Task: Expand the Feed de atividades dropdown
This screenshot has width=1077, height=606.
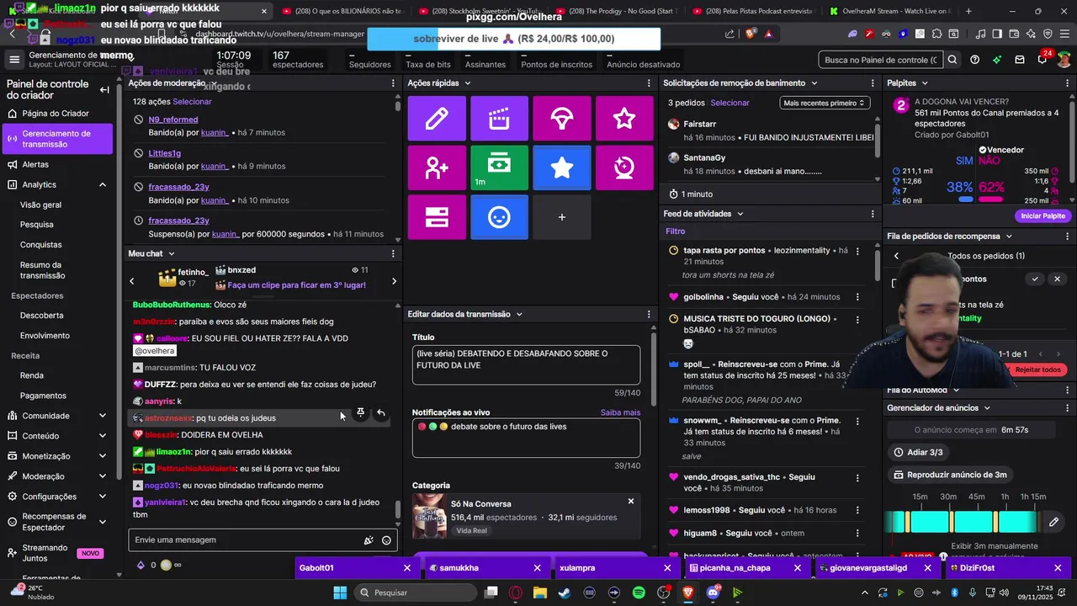Action: [740, 214]
